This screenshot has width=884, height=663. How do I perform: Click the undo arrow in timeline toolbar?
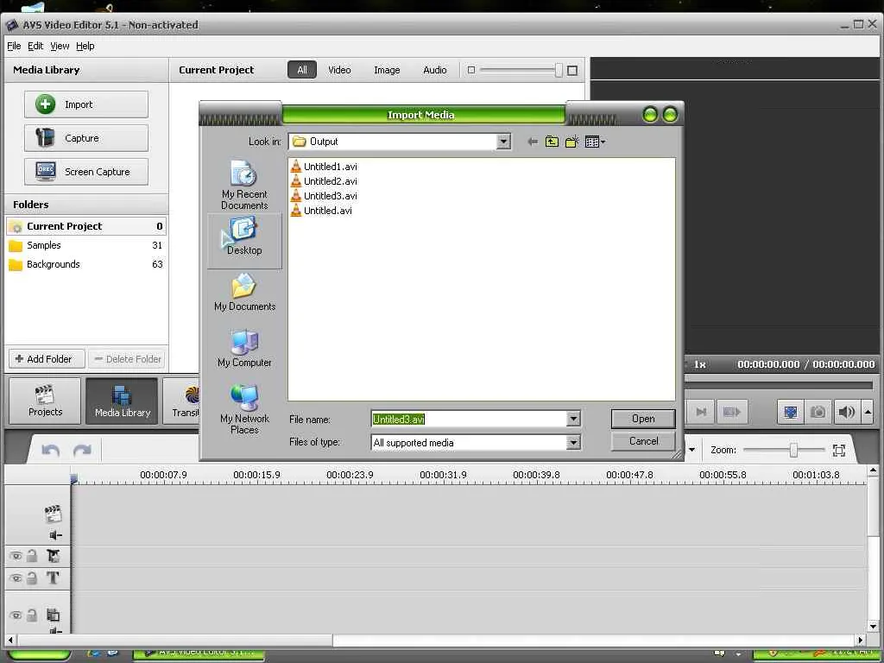point(51,450)
